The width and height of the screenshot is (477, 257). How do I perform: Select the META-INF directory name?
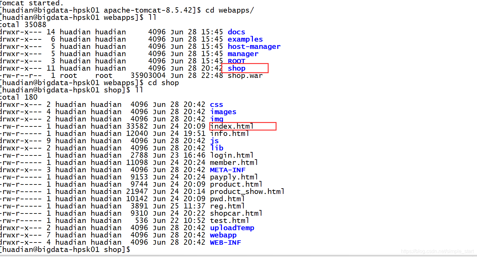point(228,170)
